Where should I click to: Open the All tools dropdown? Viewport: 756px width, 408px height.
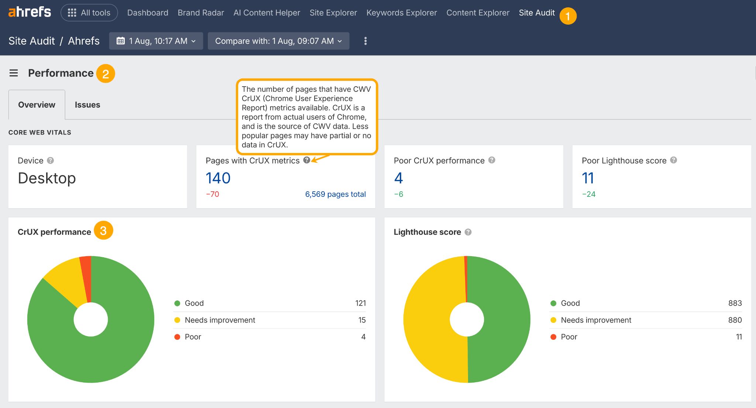[89, 12]
